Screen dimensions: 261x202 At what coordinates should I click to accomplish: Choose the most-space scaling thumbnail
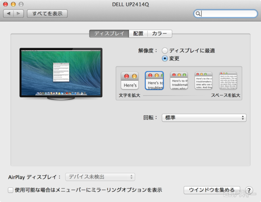(x=228, y=81)
